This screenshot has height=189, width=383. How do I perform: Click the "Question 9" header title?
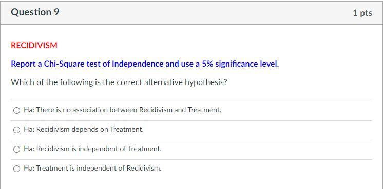pos(35,12)
